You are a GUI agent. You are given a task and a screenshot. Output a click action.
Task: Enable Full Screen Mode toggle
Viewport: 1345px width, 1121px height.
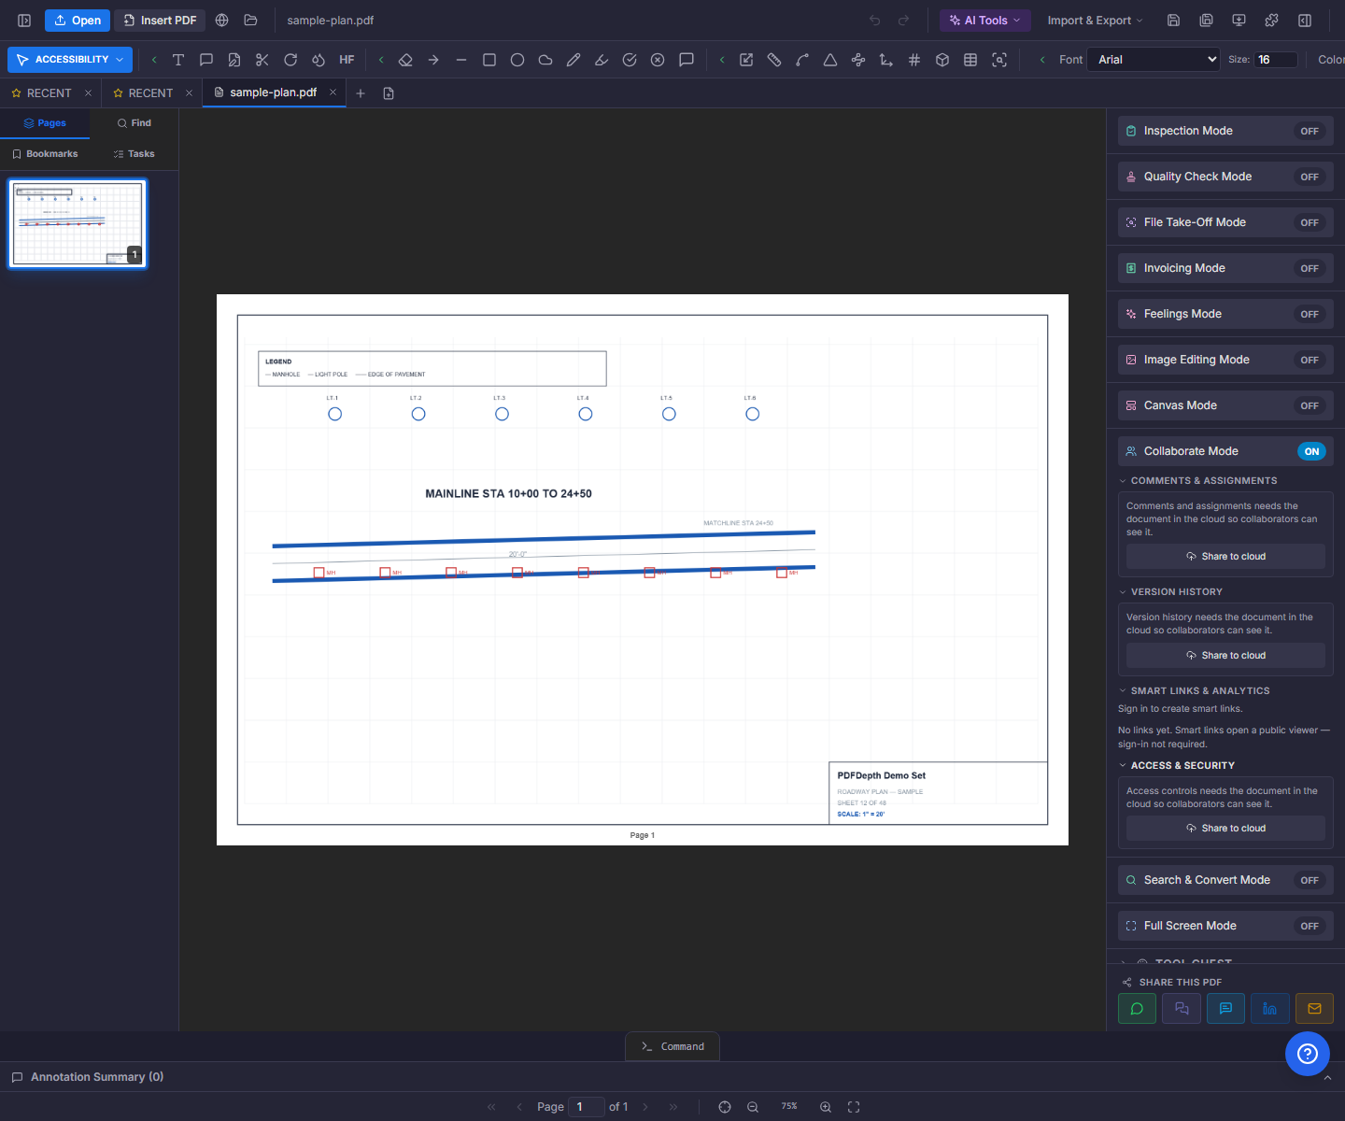[x=1310, y=927]
